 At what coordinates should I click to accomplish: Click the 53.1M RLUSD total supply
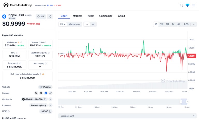point(15,67)
